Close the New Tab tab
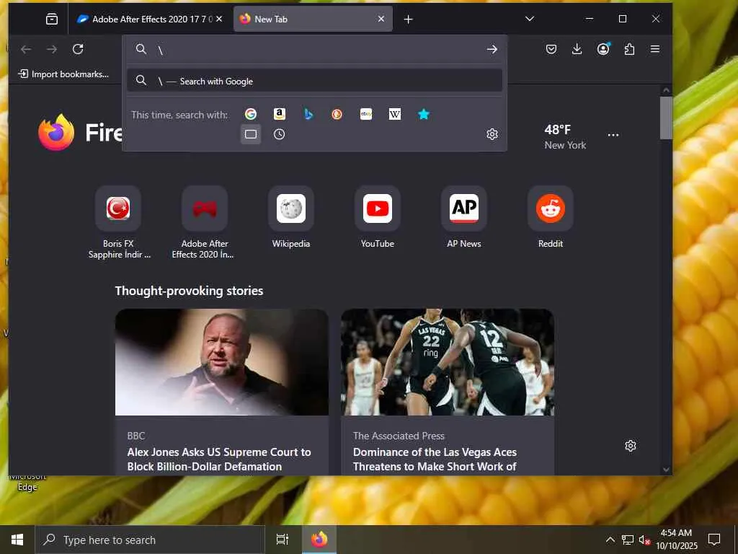Image resolution: width=738 pixels, height=554 pixels. [381, 19]
